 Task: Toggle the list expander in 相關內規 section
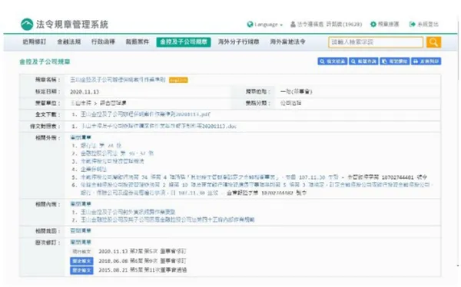coord(81,203)
